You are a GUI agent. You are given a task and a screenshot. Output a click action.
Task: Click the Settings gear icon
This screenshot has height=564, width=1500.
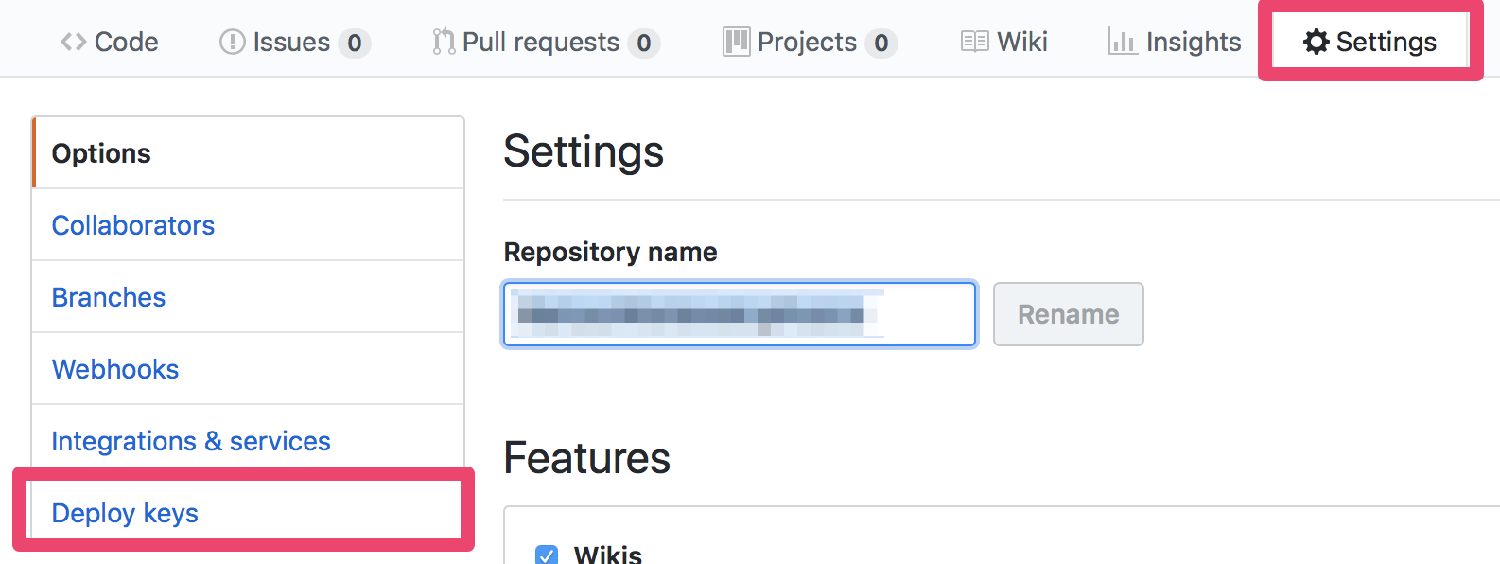tap(1316, 43)
